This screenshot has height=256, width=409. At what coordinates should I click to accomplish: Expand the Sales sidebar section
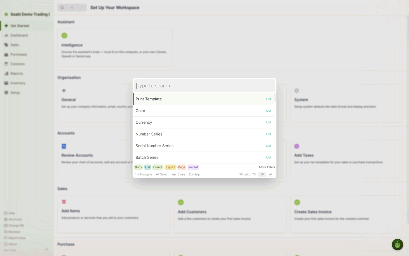click(27, 45)
